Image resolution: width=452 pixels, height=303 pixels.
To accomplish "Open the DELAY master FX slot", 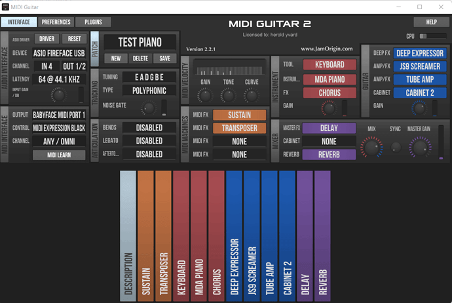I will point(330,128).
